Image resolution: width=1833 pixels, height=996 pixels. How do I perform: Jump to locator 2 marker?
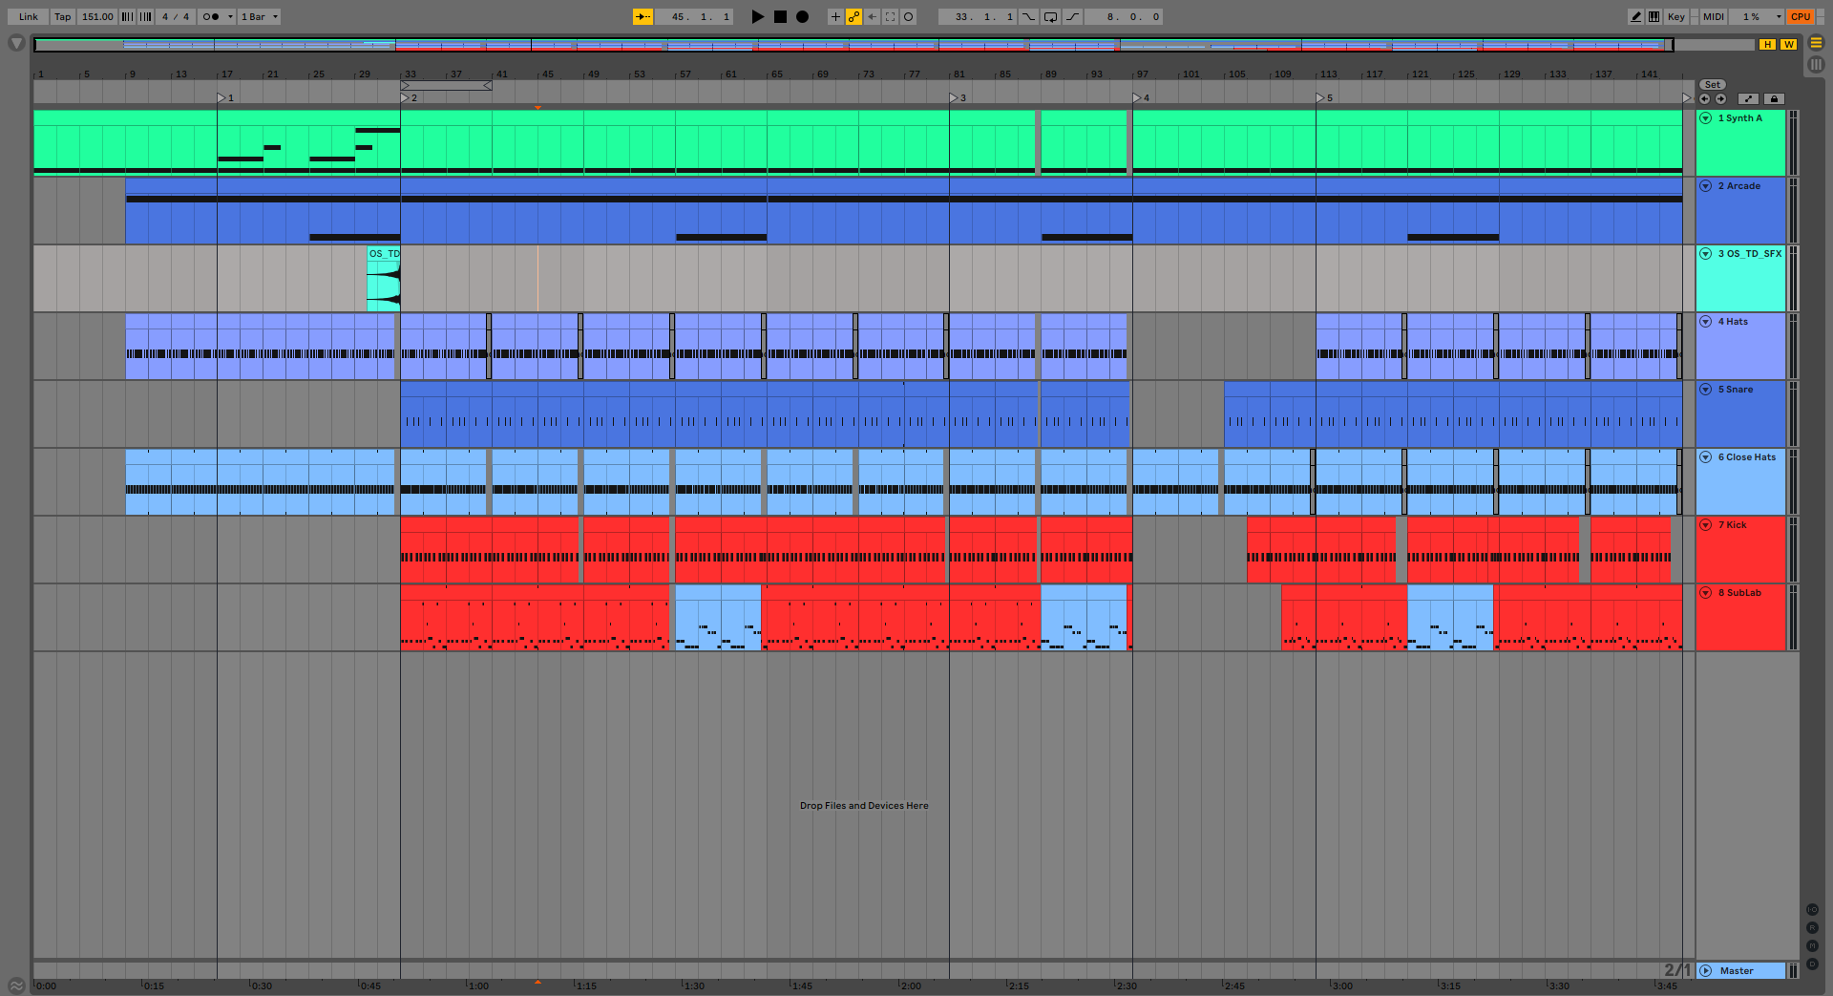point(406,98)
